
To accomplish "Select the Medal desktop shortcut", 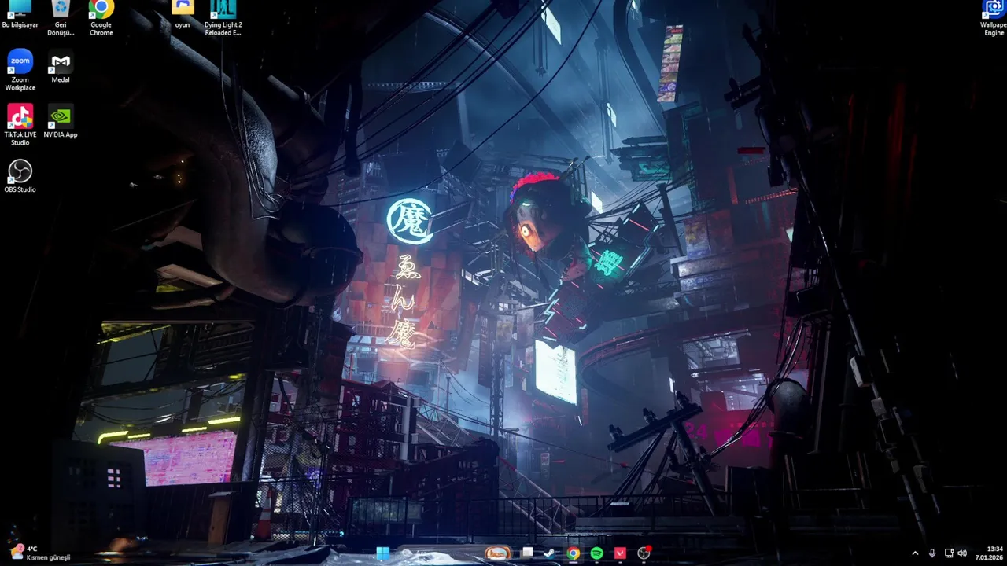I will (61, 67).
